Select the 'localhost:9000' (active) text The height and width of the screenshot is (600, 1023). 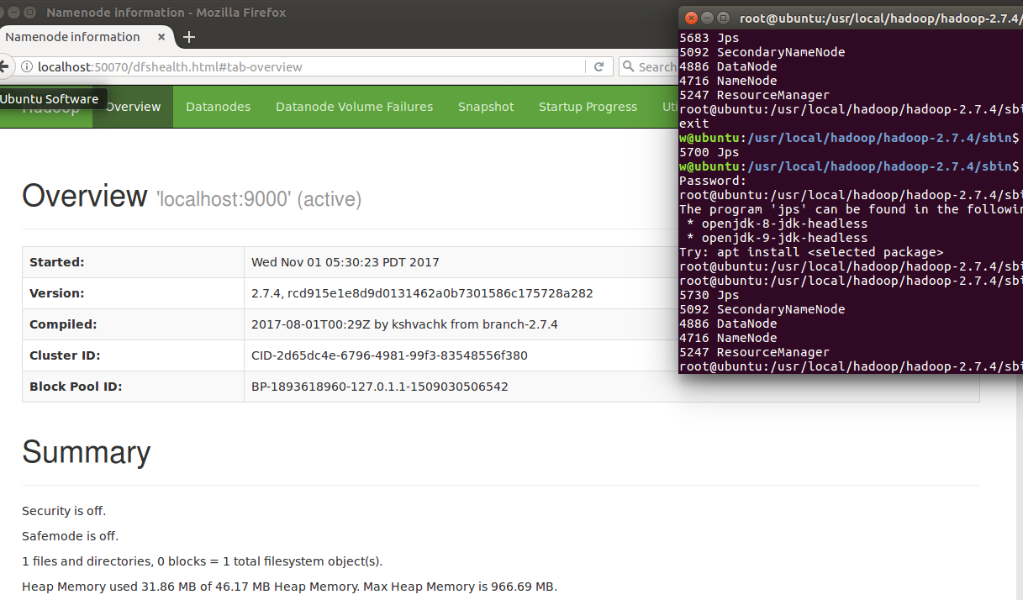coord(259,200)
